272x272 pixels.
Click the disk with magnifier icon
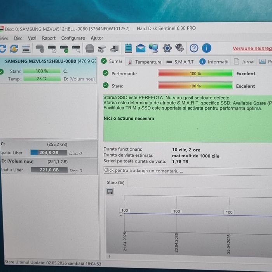76,49
